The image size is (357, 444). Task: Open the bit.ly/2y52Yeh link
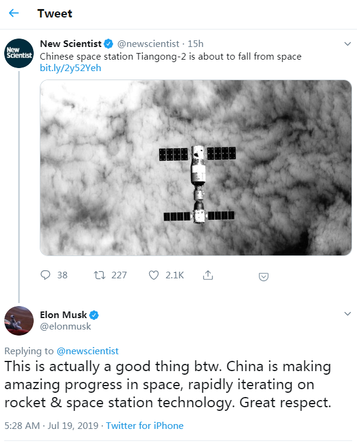coord(70,68)
